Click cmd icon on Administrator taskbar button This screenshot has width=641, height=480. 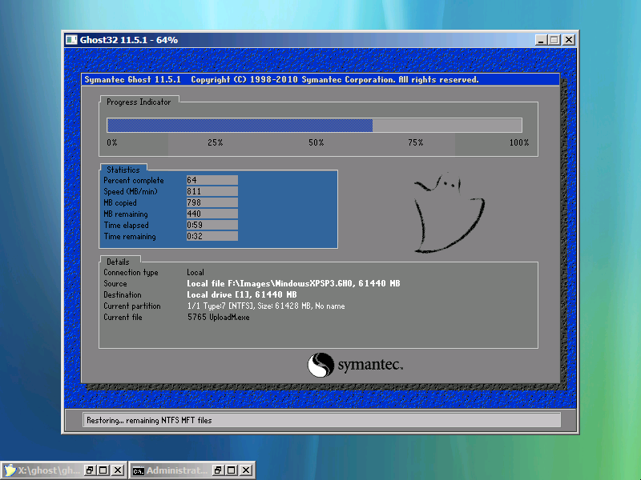tap(138, 470)
